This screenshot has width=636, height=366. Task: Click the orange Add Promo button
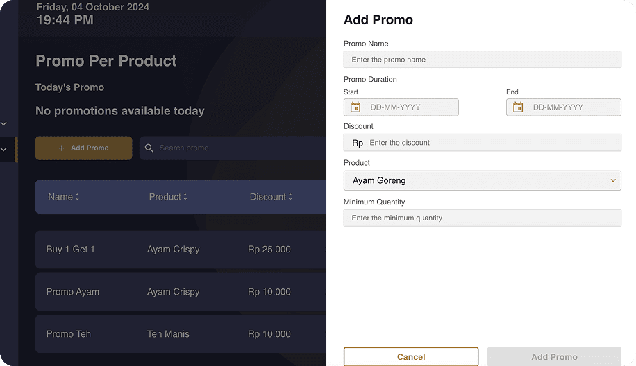84,148
